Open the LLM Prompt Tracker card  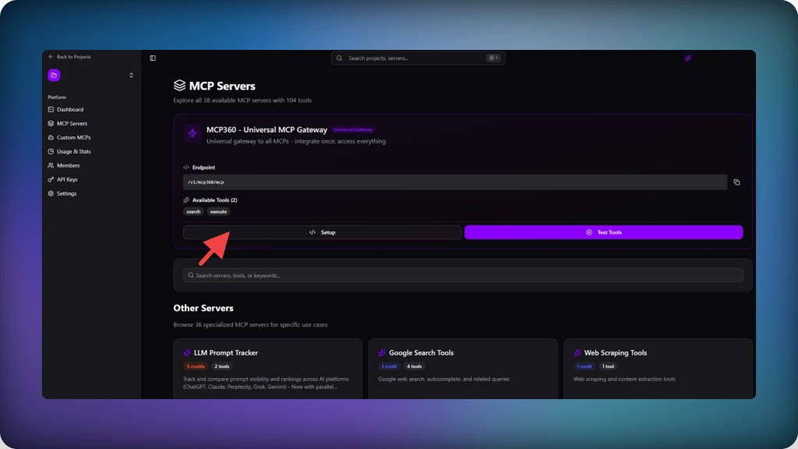[x=268, y=369]
